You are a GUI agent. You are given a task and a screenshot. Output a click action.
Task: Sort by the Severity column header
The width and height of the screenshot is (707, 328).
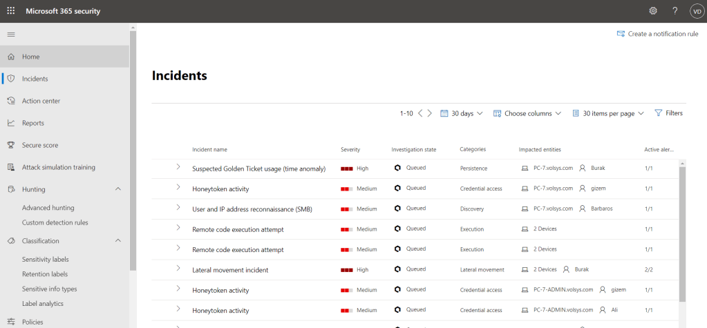point(350,149)
